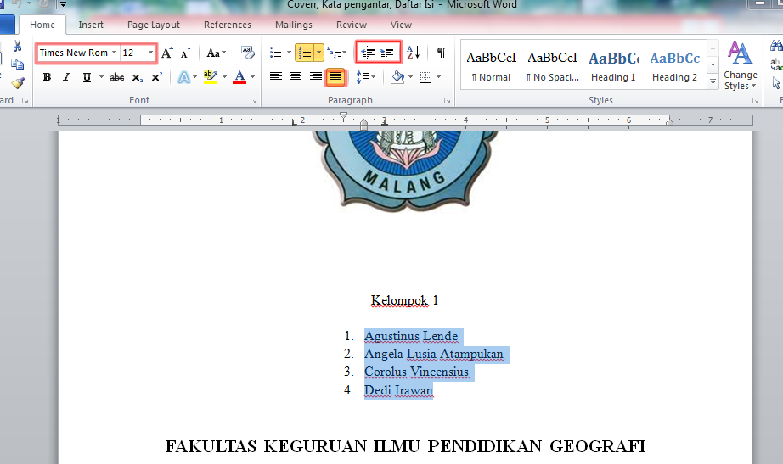783x464 pixels.
Task: Click the Clear Formatting eraser icon
Action: click(x=248, y=53)
